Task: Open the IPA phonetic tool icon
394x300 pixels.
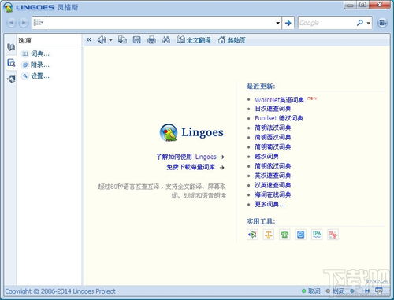Action: [317, 234]
